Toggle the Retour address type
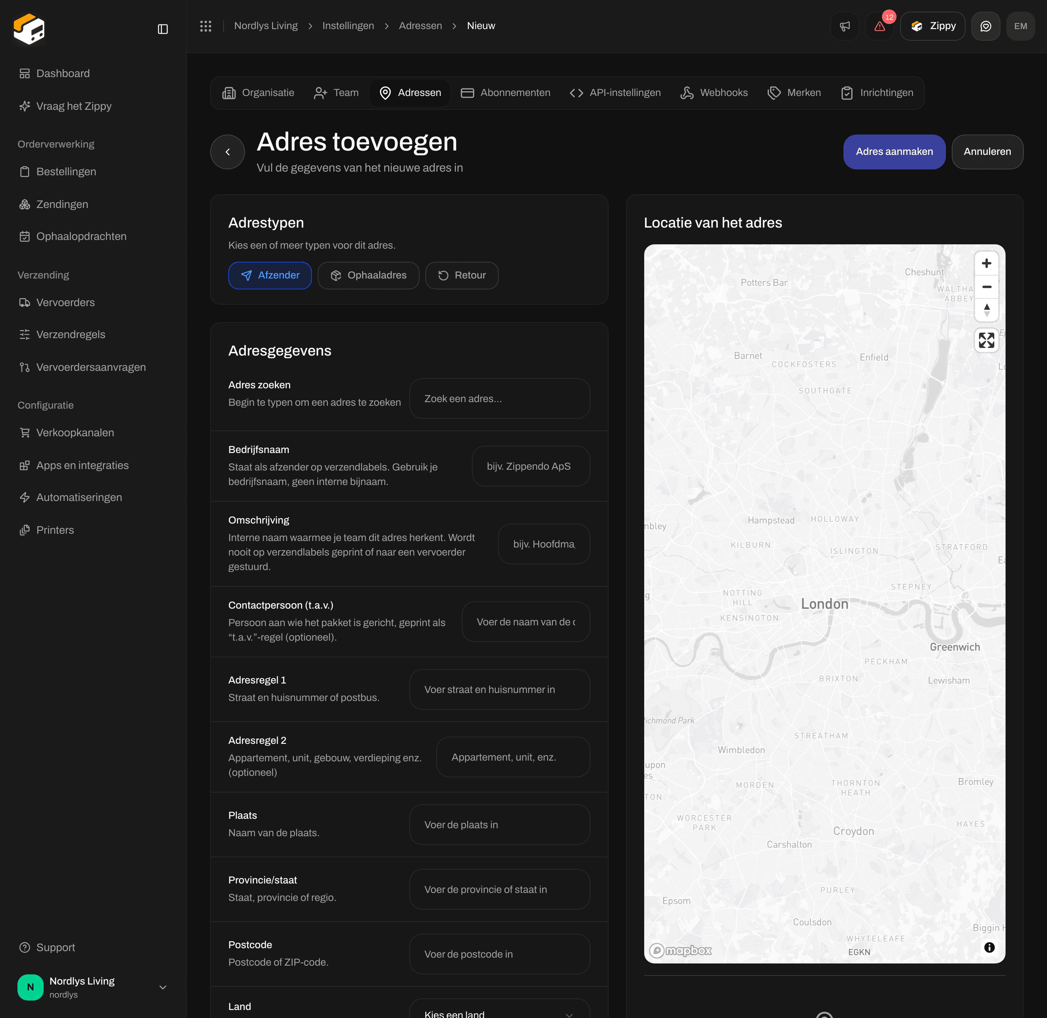The height and width of the screenshot is (1018, 1047). pyautogui.click(x=462, y=275)
